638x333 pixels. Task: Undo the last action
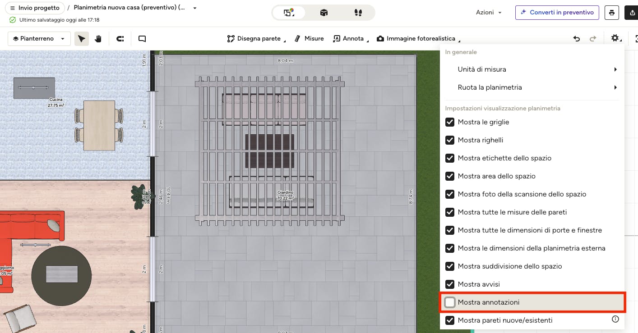[x=577, y=39]
